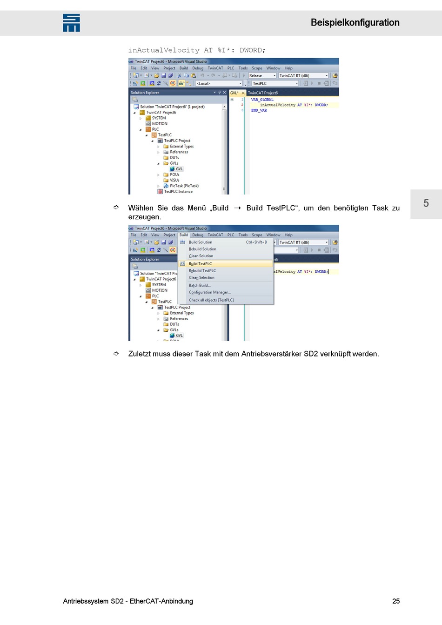Image resolution: width=442 pixels, height=625 pixels.
Task: Click Solution Explorer home icon in first screenshot
Action: [x=135, y=100]
